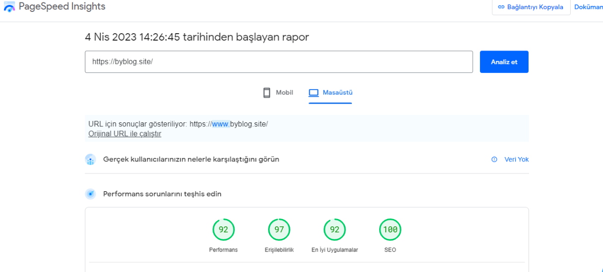Click Orijinal URL ile çalıştır link
The width and height of the screenshot is (603, 272).
point(125,134)
